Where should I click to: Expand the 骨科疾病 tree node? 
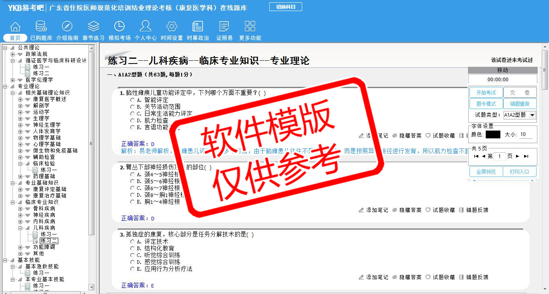pyautogui.click(x=20, y=209)
